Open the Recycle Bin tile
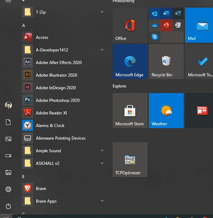 pos(166,62)
